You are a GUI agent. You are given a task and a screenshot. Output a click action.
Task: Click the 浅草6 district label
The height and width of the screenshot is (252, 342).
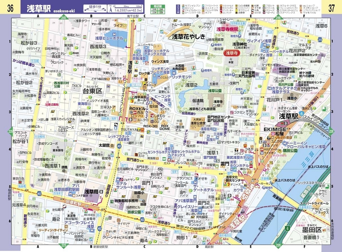pos(321,26)
